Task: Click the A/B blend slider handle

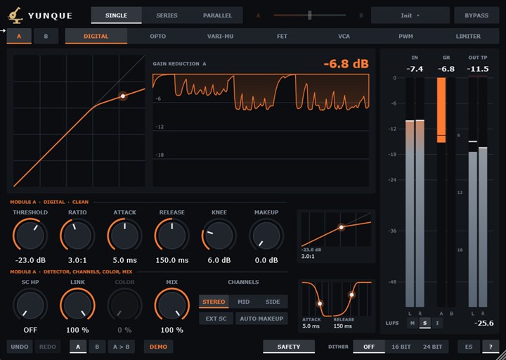Action: [310, 15]
